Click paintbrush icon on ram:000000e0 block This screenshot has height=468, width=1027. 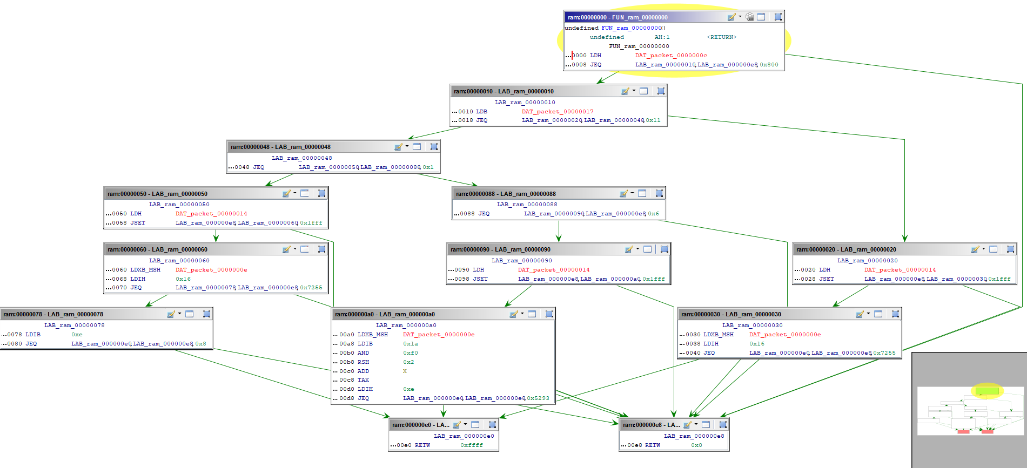coord(457,425)
